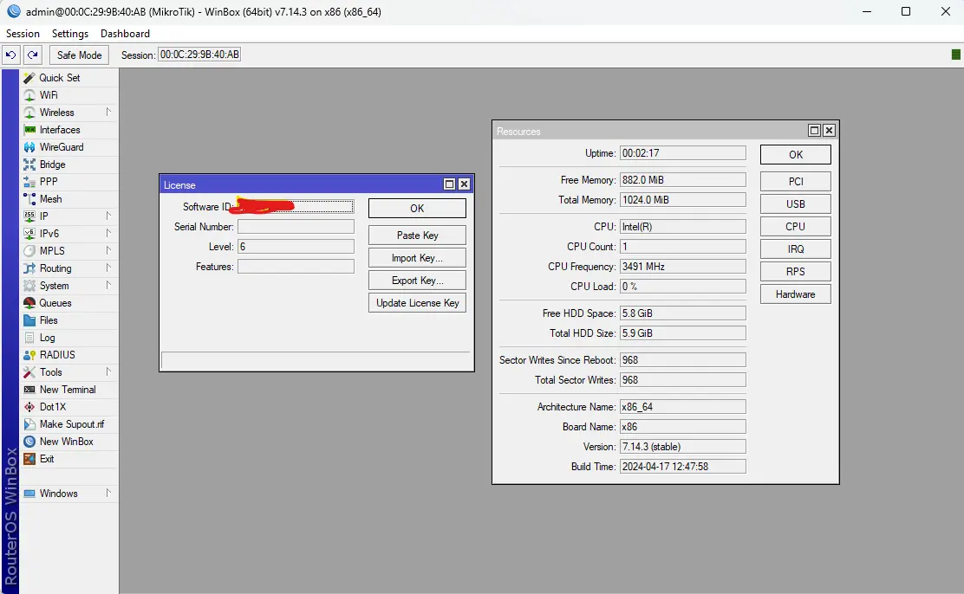Open the Dashboard menu

pyautogui.click(x=125, y=34)
